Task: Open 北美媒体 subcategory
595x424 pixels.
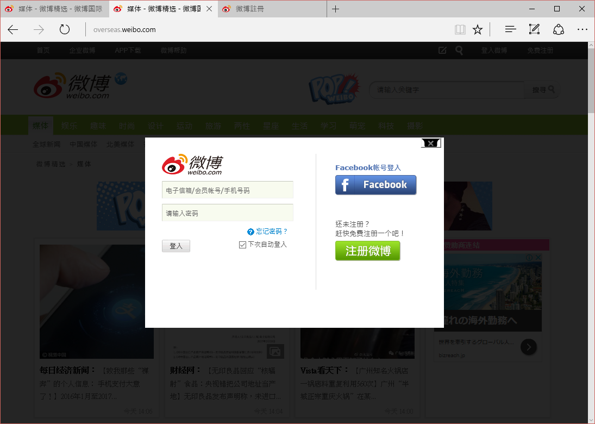Action: 120,144
